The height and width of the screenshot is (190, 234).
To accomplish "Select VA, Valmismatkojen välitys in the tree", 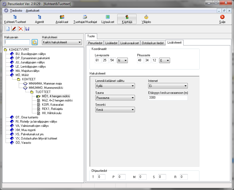I will click(x=32, y=126).
